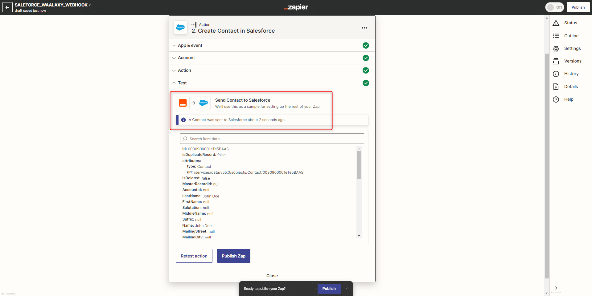The width and height of the screenshot is (592, 296).
Task: Click Publish in the ready-to-publish toast
Action: [x=329, y=289]
